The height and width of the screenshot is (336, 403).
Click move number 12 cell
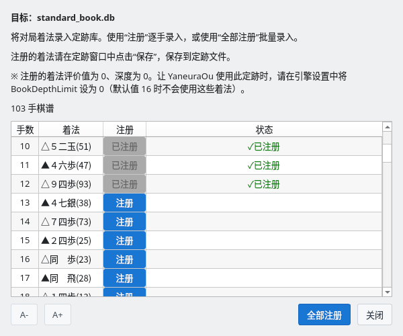(25, 184)
